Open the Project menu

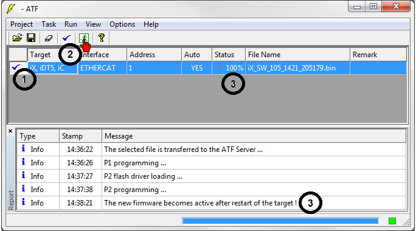point(21,24)
